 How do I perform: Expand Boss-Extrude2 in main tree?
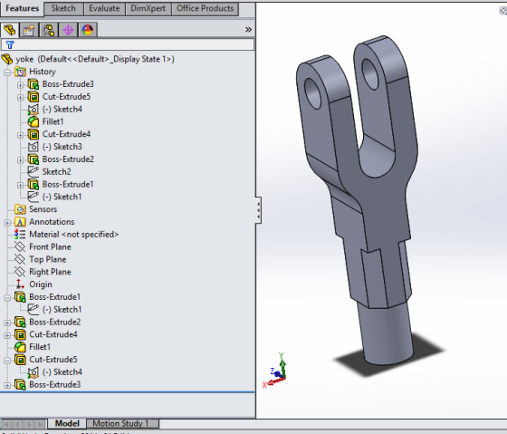point(7,323)
